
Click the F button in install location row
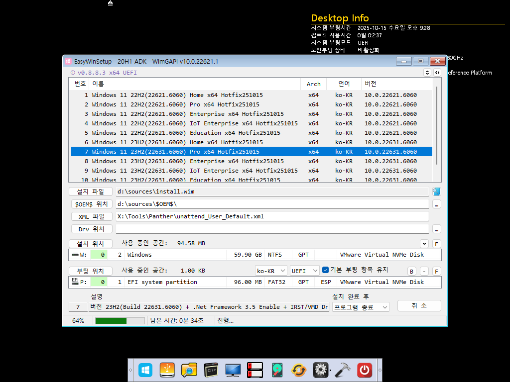436,244
